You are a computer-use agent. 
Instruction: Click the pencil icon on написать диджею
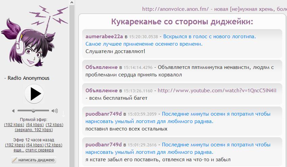tap(14, 160)
